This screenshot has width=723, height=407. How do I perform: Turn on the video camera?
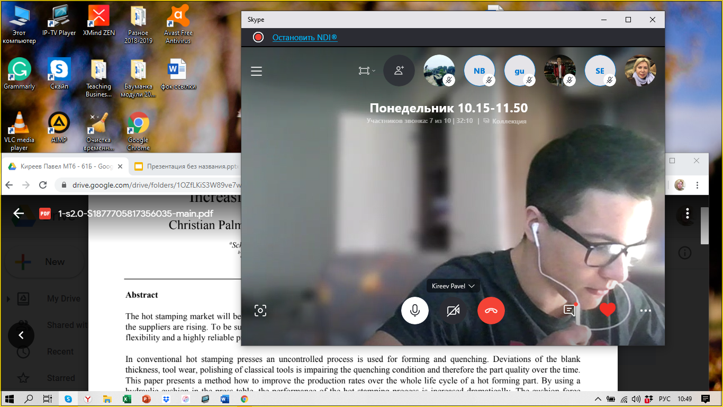[x=453, y=311]
